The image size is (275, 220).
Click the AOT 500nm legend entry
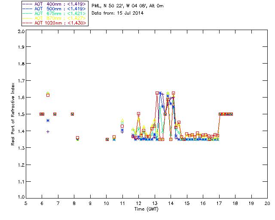click(x=54, y=9)
